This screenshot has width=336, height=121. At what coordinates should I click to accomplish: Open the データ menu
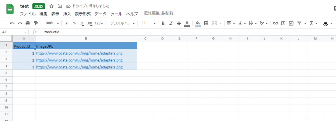pyautogui.click(x=101, y=14)
